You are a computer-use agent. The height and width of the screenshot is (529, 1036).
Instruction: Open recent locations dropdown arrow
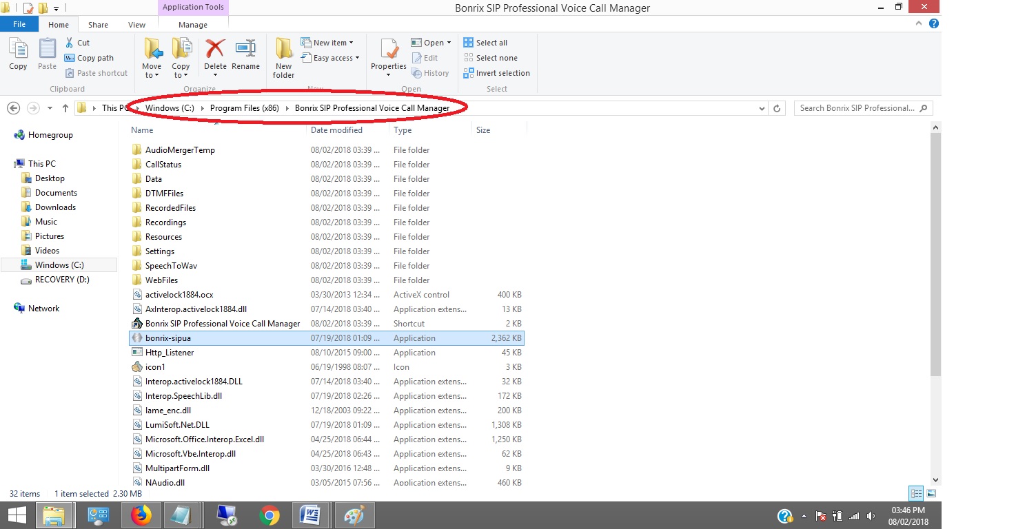point(50,108)
